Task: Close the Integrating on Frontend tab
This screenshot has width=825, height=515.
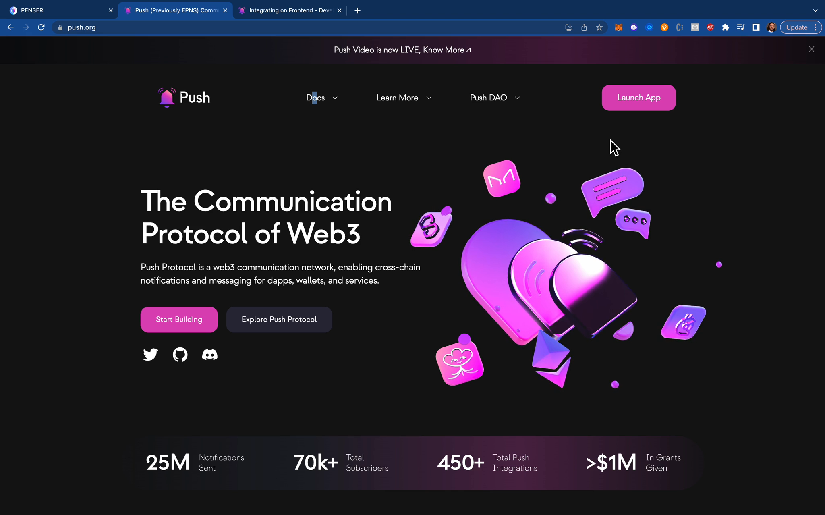Action: [x=339, y=10]
